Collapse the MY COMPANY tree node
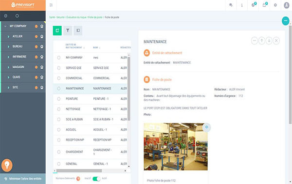The width and height of the screenshot is (292, 184). [5, 26]
